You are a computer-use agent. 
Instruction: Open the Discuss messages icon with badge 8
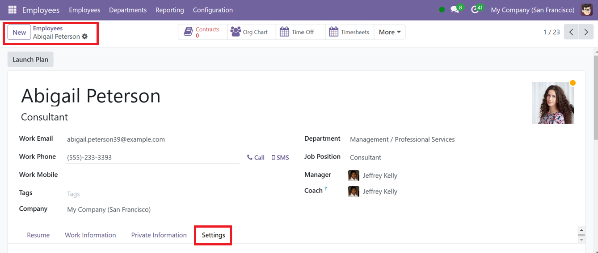click(x=455, y=10)
